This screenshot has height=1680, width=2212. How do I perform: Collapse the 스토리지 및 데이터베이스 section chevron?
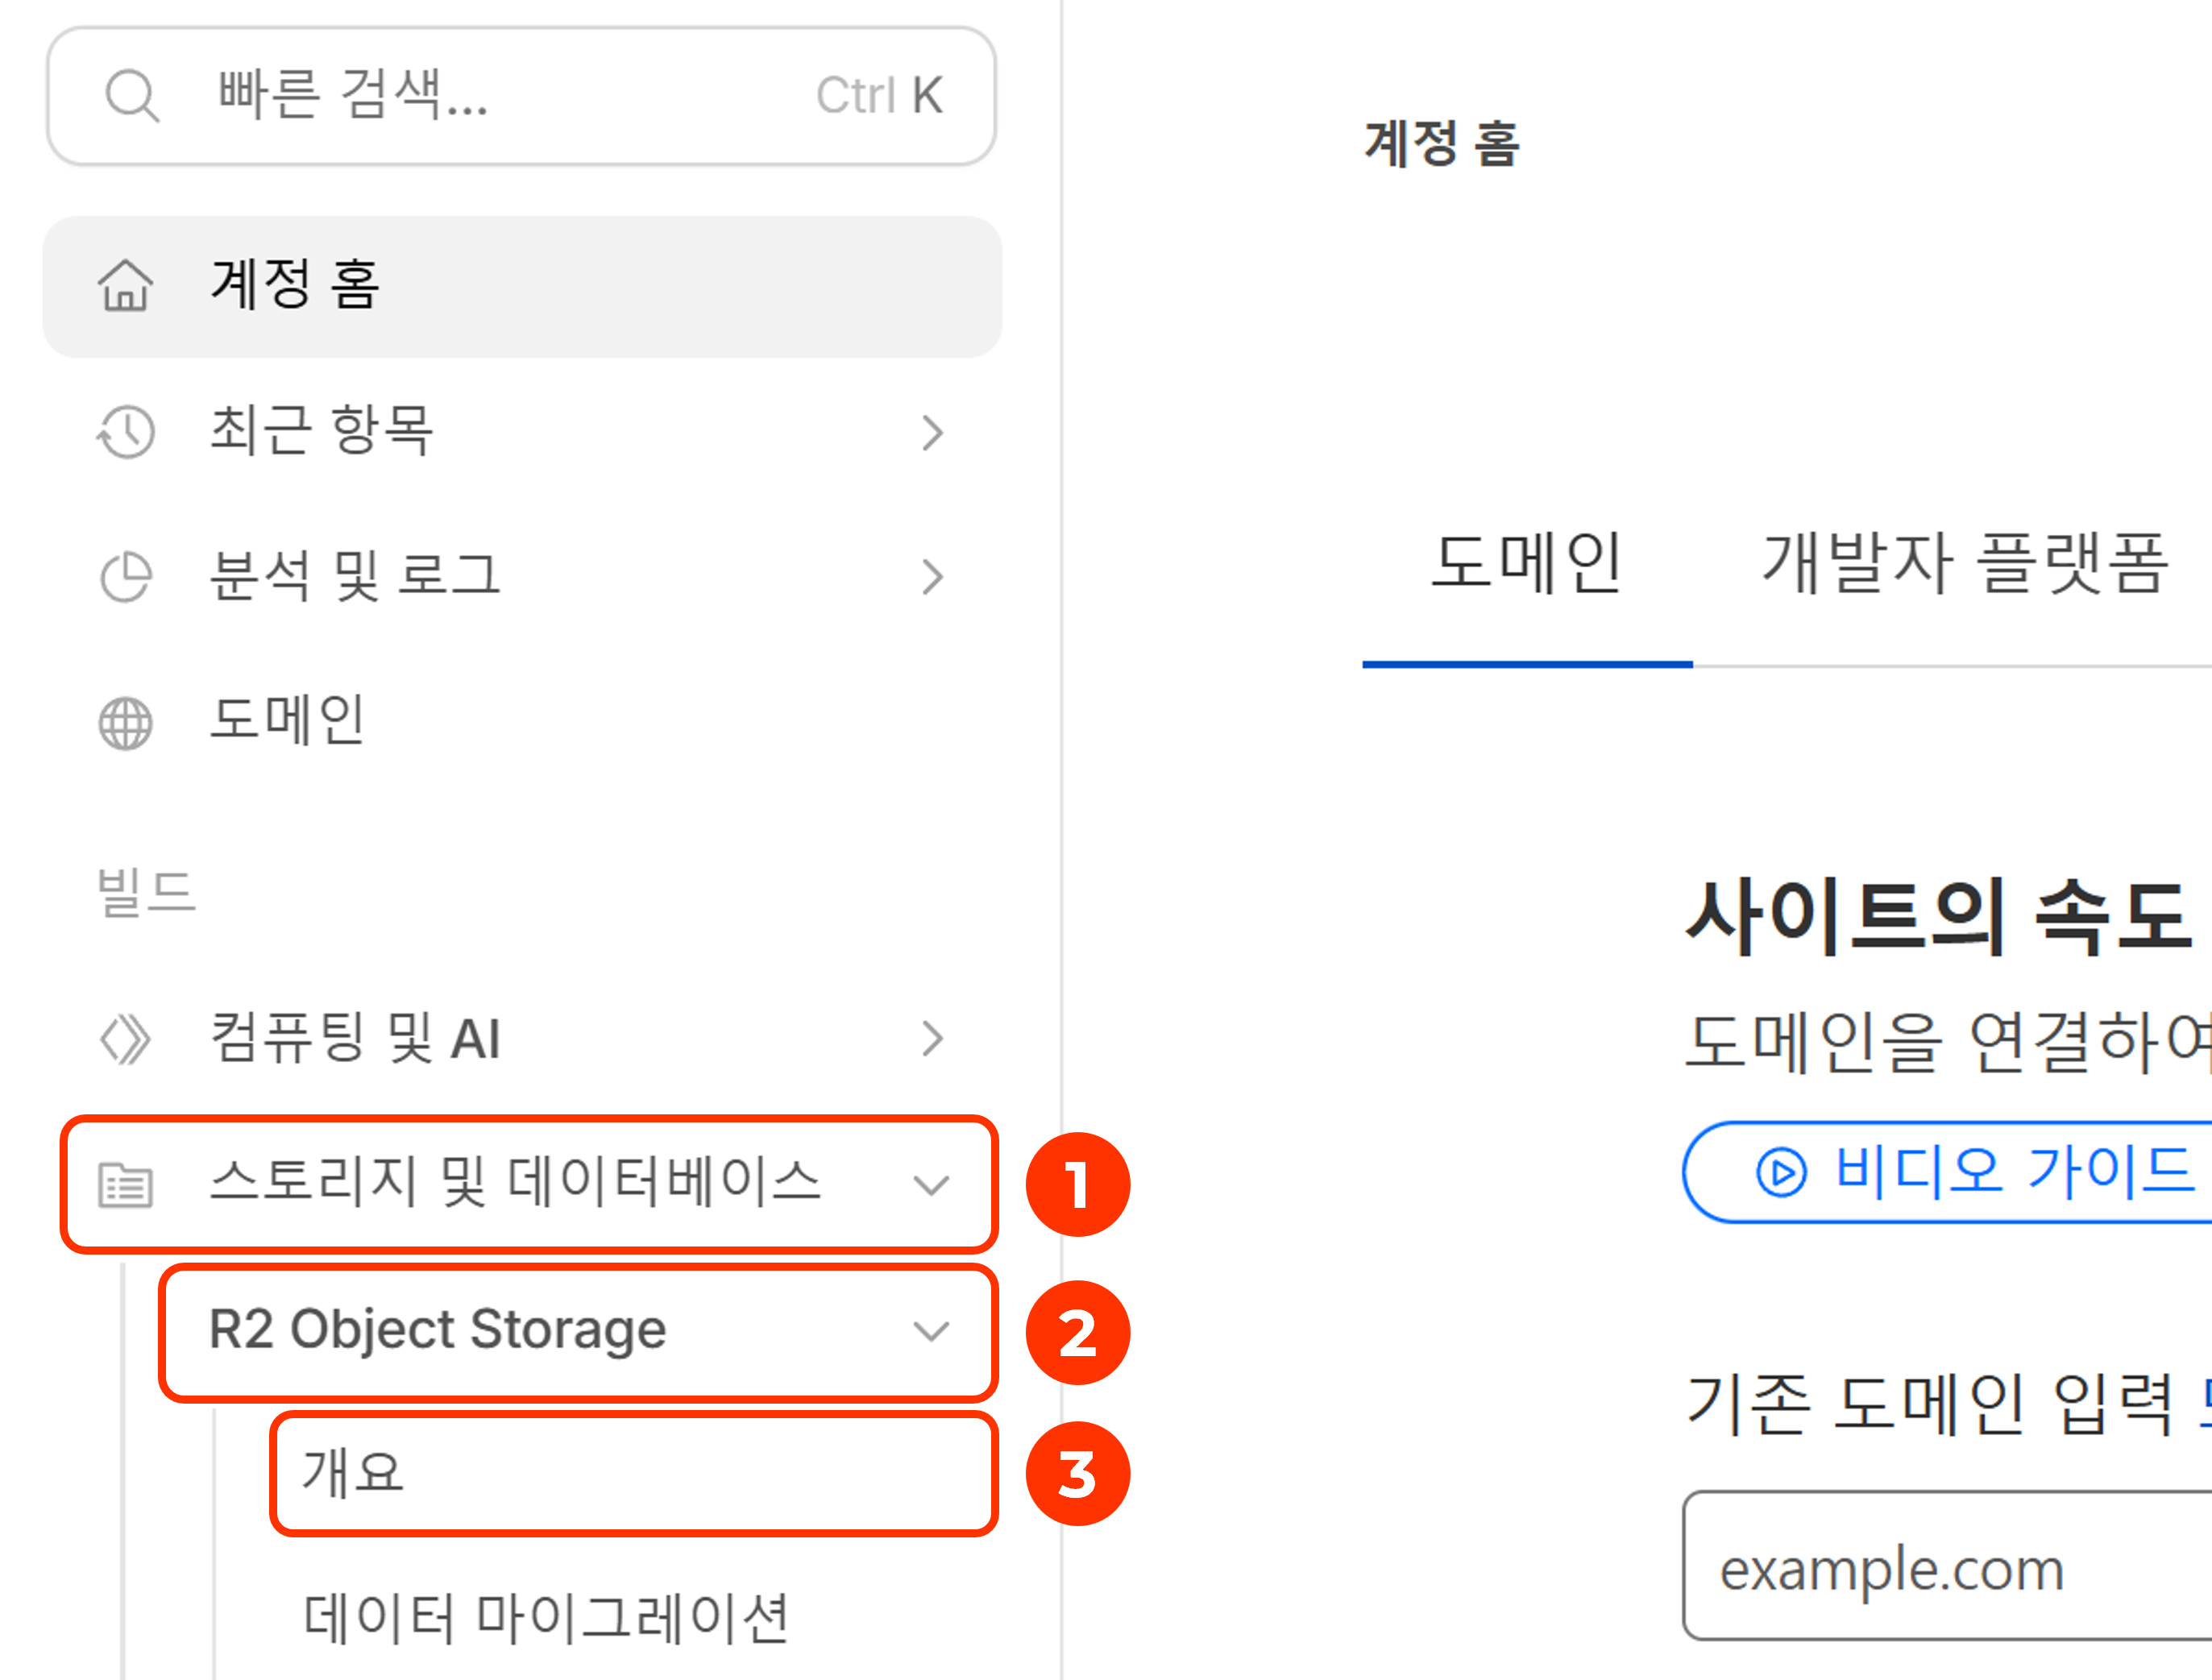[931, 1186]
